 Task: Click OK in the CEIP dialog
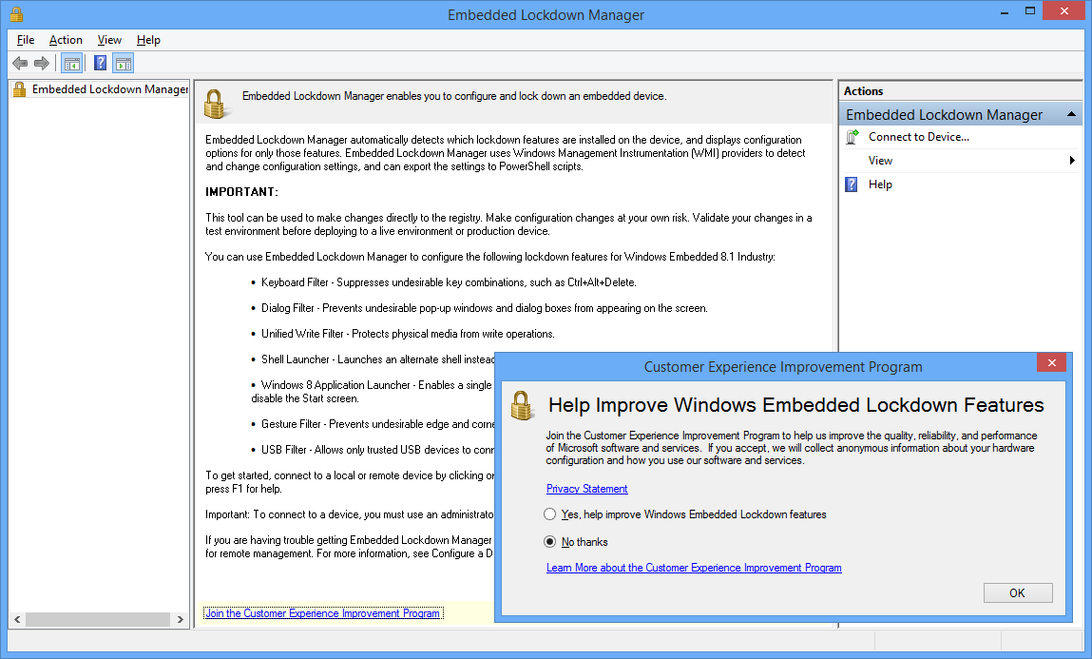[1018, 592]
